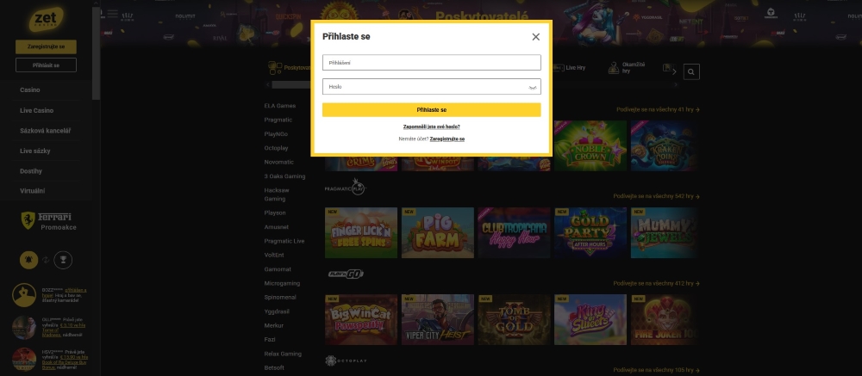
Task: Open the Live Casino sidebar item
Action: click(37, 110)
